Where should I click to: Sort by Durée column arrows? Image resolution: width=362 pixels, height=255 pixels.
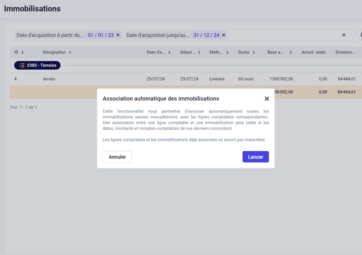pos(253,52)
